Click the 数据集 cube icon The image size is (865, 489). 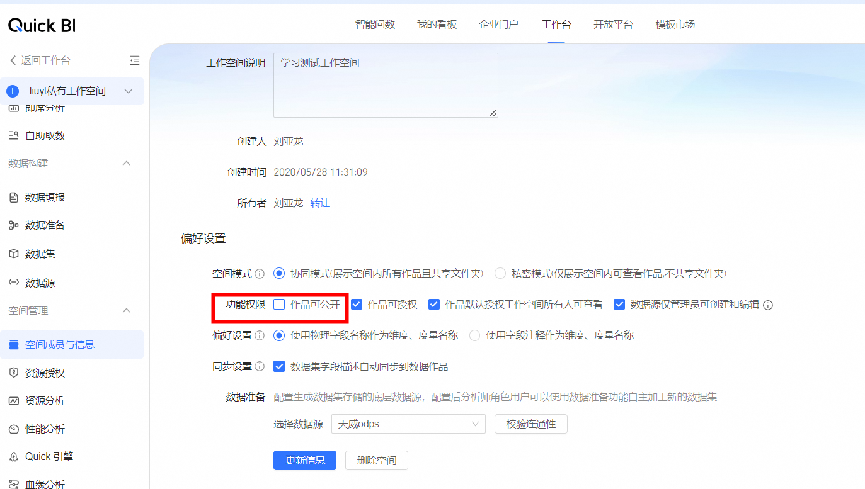click(x=13, y=254)
